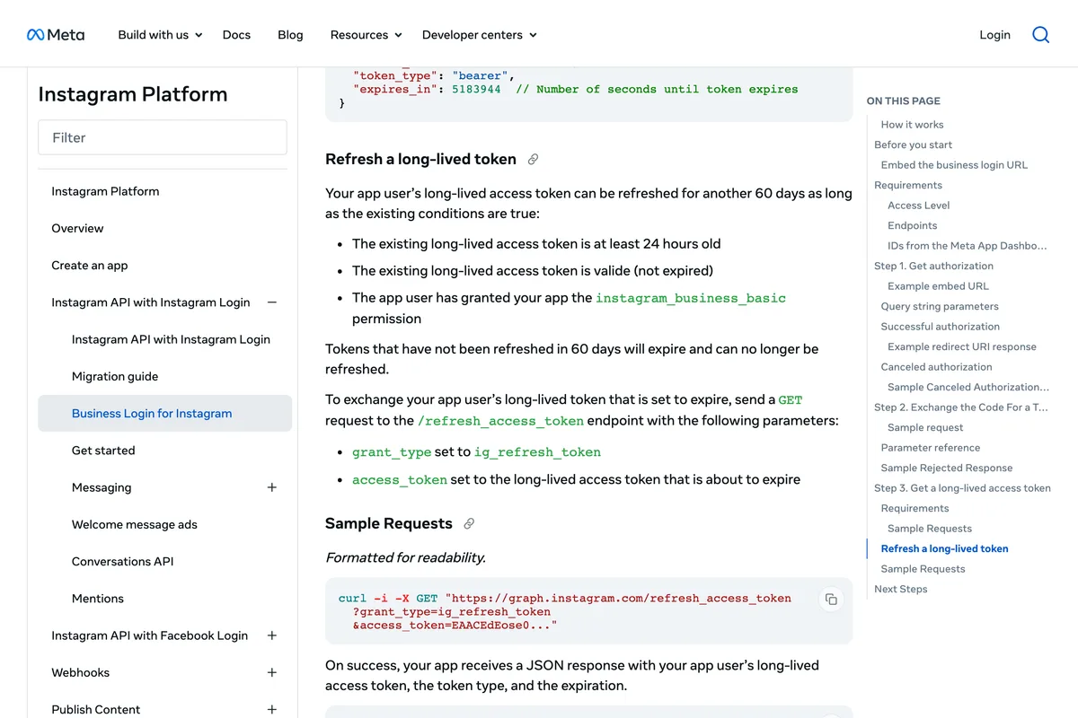The height and width of the screenshot is (718, 1078).
Task: Click the ig_refresh_token value link
Action: [538, 452]
